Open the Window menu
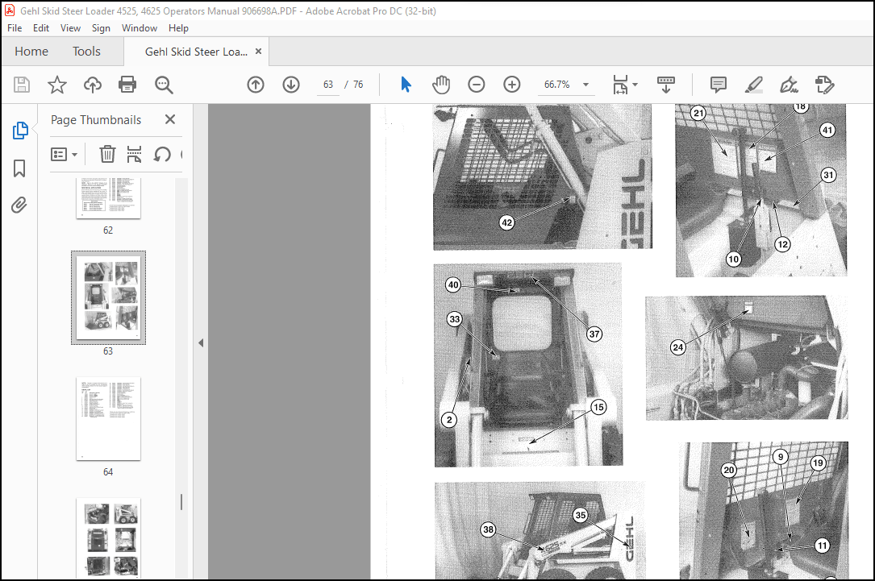Image resolution: width=875 pixels, height=581 pixels. coord(139,27)
